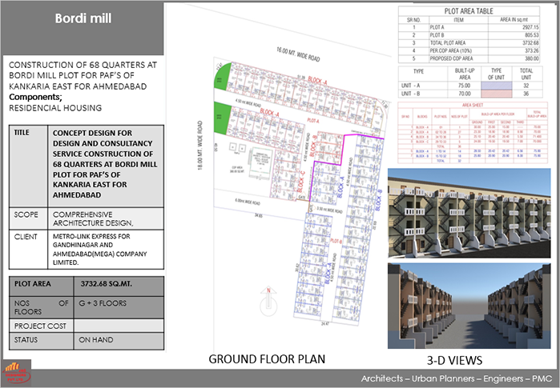The height and width of the screenshot is (388, 560).
Task: Select the Plot A area value 2927.15
Action: pos(530,27)
